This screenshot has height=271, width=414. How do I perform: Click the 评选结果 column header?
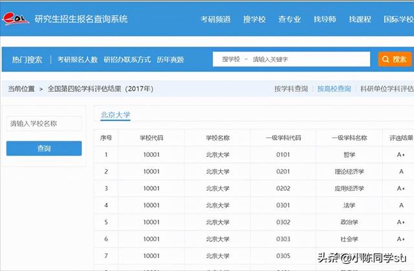401,137
